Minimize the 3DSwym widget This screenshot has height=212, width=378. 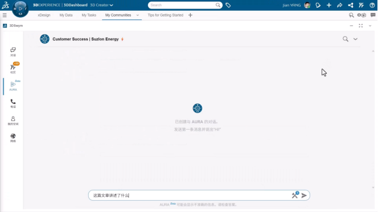point(351,26)
